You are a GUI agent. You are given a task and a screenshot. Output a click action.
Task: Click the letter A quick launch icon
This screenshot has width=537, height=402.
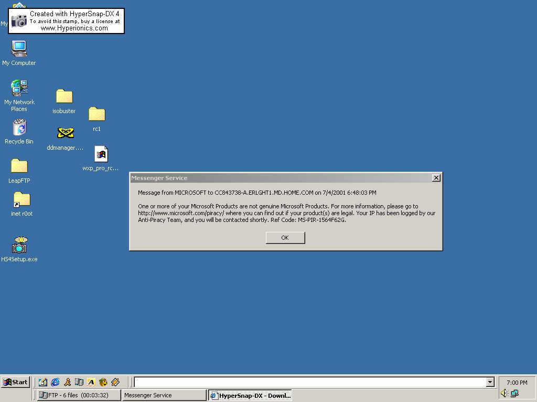click(x=91, y=382)
